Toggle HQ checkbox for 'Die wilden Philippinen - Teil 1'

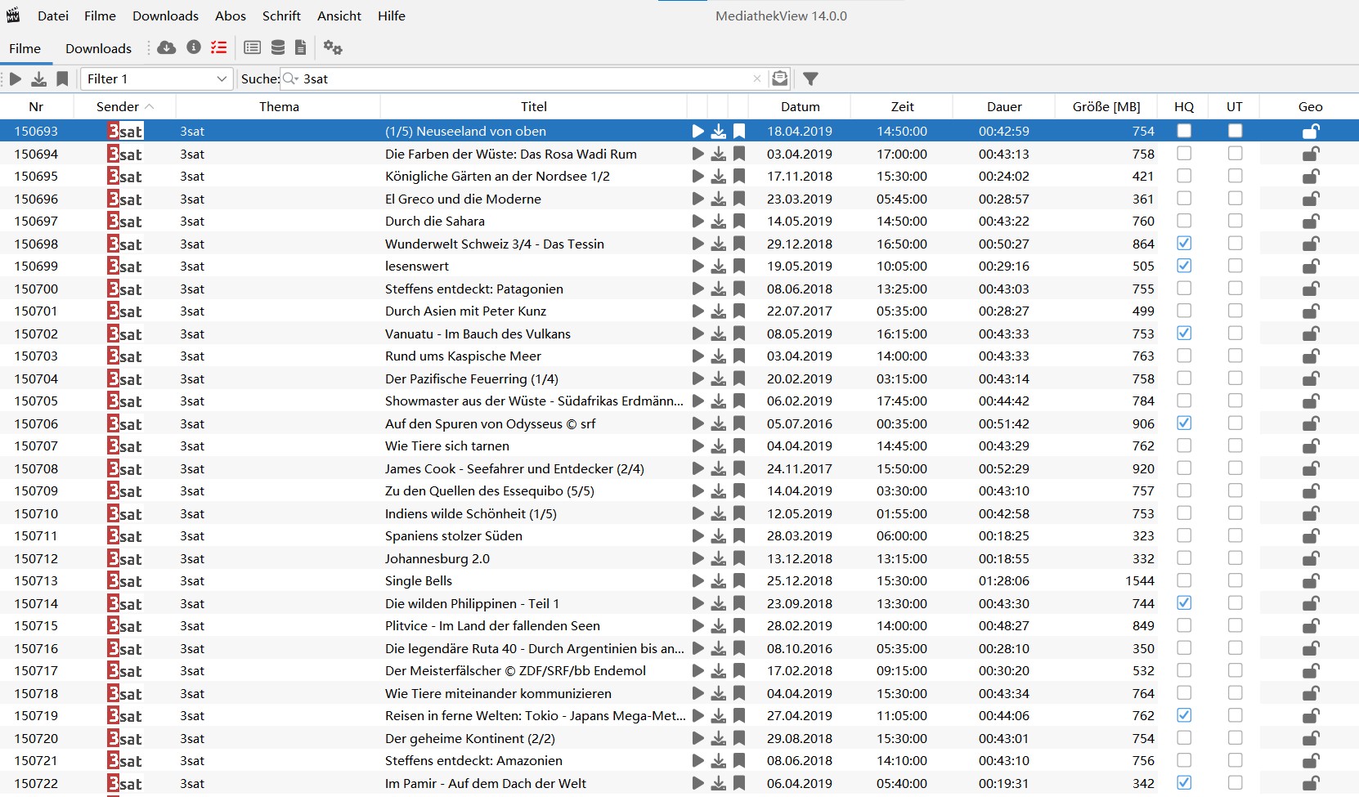(x=1184, y=602)
